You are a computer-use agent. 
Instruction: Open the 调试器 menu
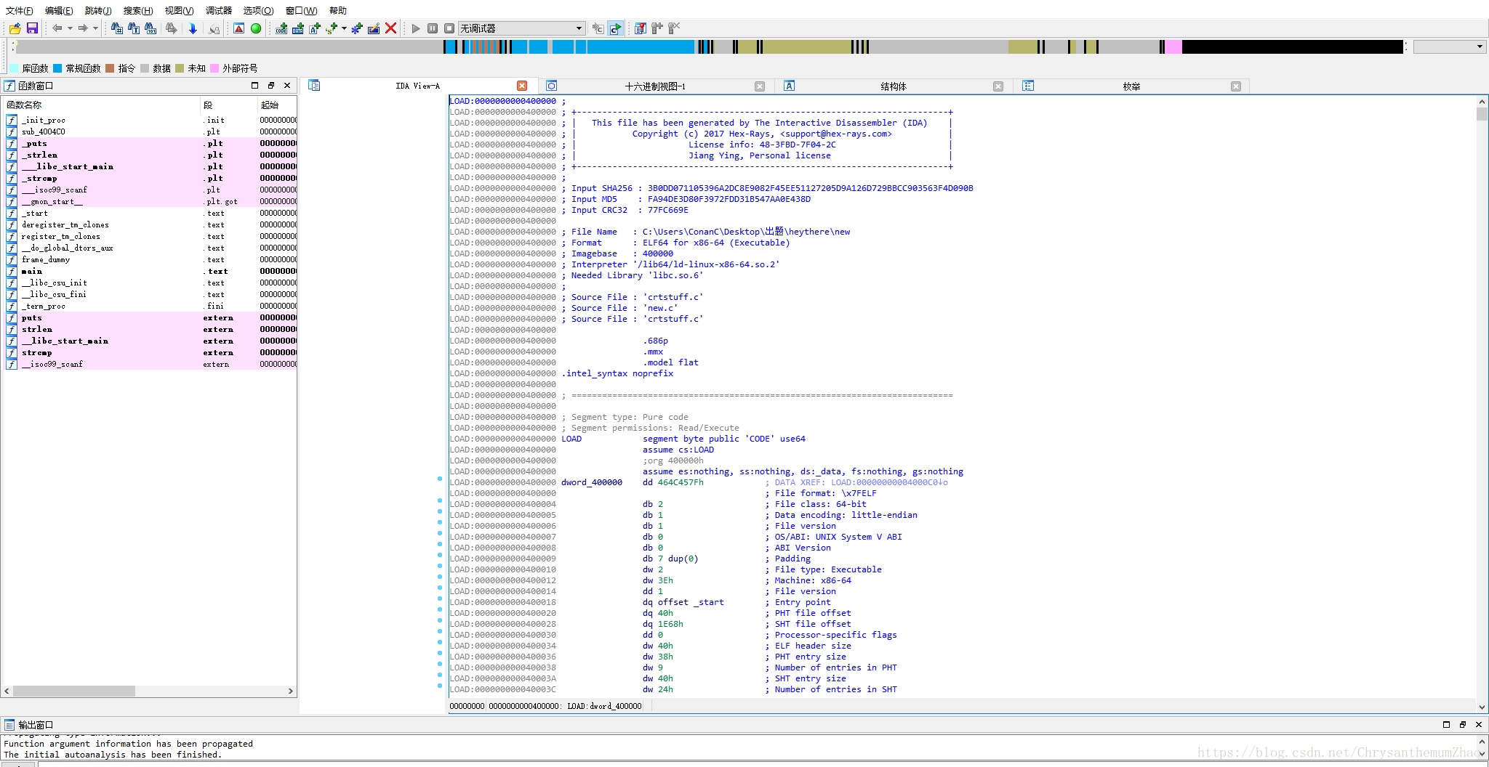(219, 10)
